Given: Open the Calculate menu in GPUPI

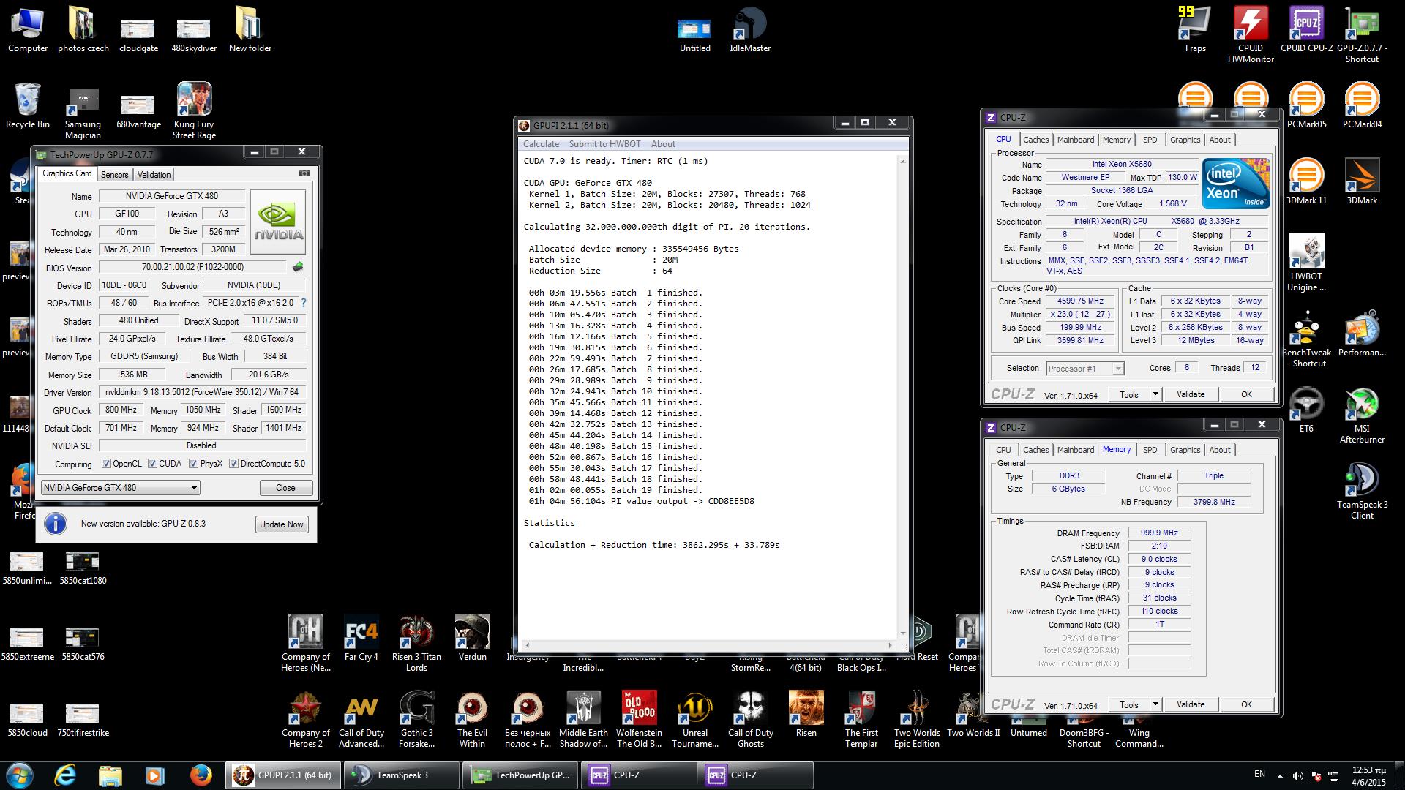Looking at the screenshot, I should [541, 144].
